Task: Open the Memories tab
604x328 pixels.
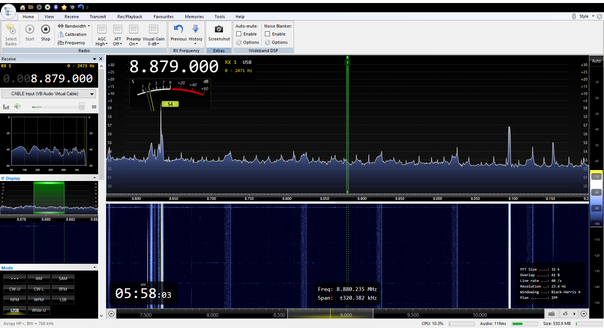Action: (x=194, y=17)
